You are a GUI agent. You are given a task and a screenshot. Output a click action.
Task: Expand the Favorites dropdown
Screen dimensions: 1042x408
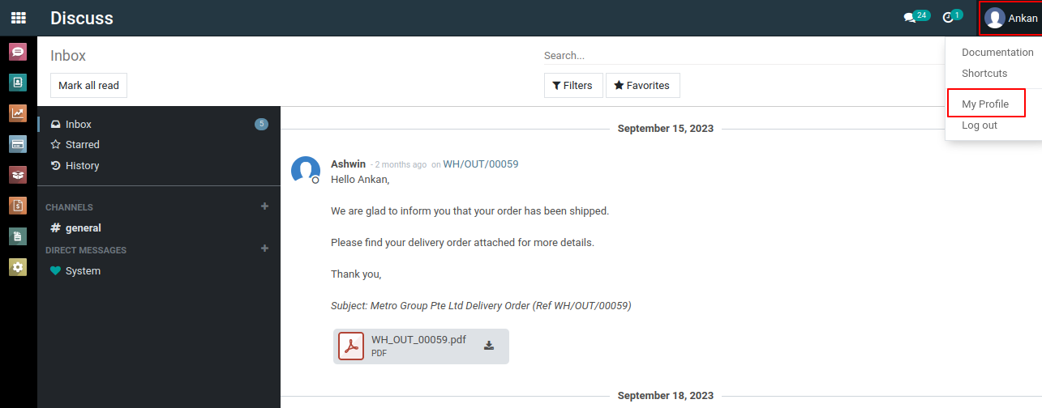(642, 85)
